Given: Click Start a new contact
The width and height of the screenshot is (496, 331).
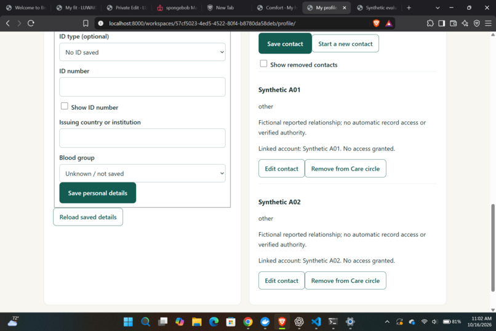Looking at the screenshot, I should coord(345,44).
